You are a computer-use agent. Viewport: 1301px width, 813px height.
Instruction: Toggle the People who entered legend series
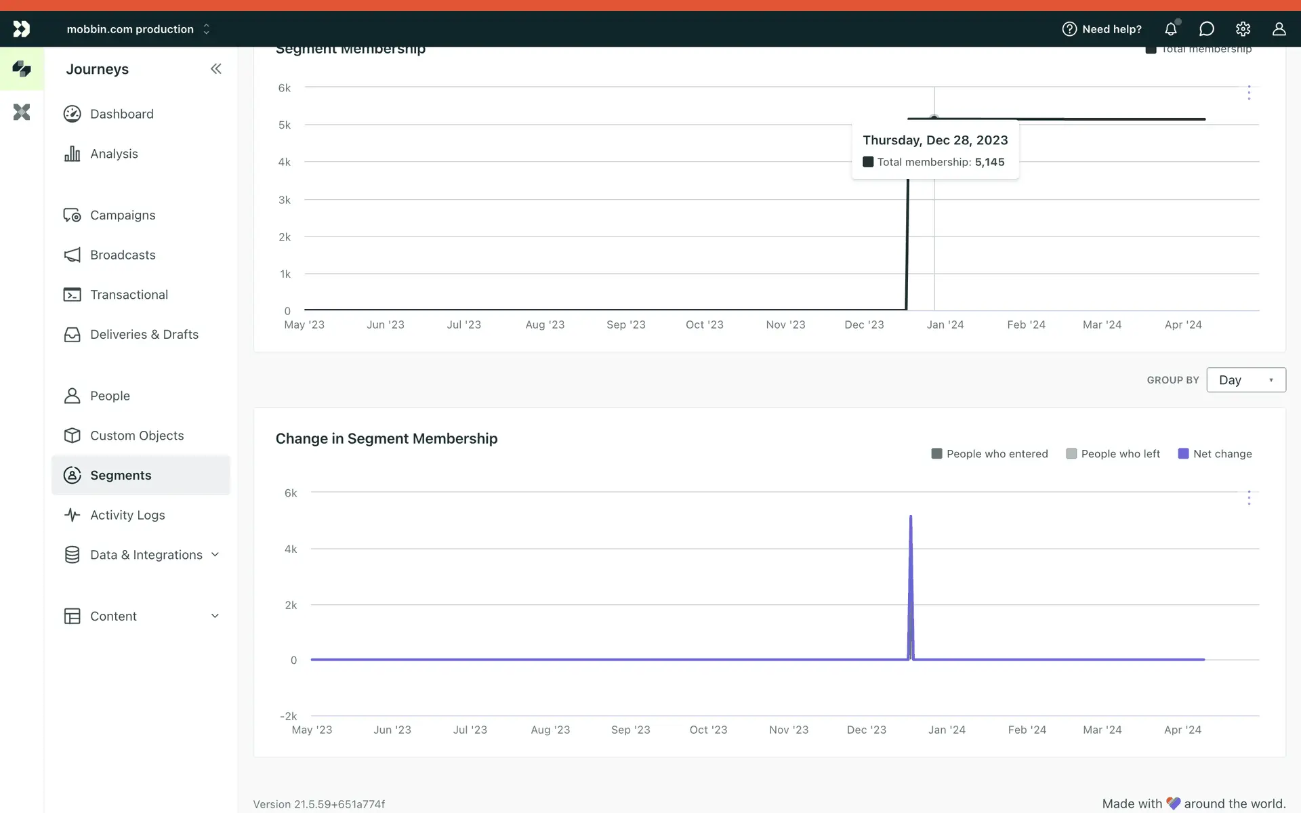pos(990,454)
